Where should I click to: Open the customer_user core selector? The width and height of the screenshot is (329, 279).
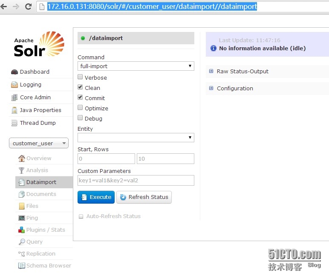pos(39,143)
